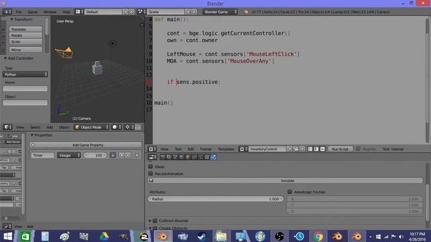Enable the Anisotropic Friction checkbox

click(290, 192)
